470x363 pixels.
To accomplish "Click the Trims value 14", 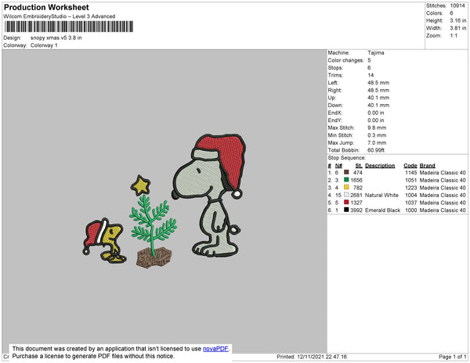I will 371,75.
